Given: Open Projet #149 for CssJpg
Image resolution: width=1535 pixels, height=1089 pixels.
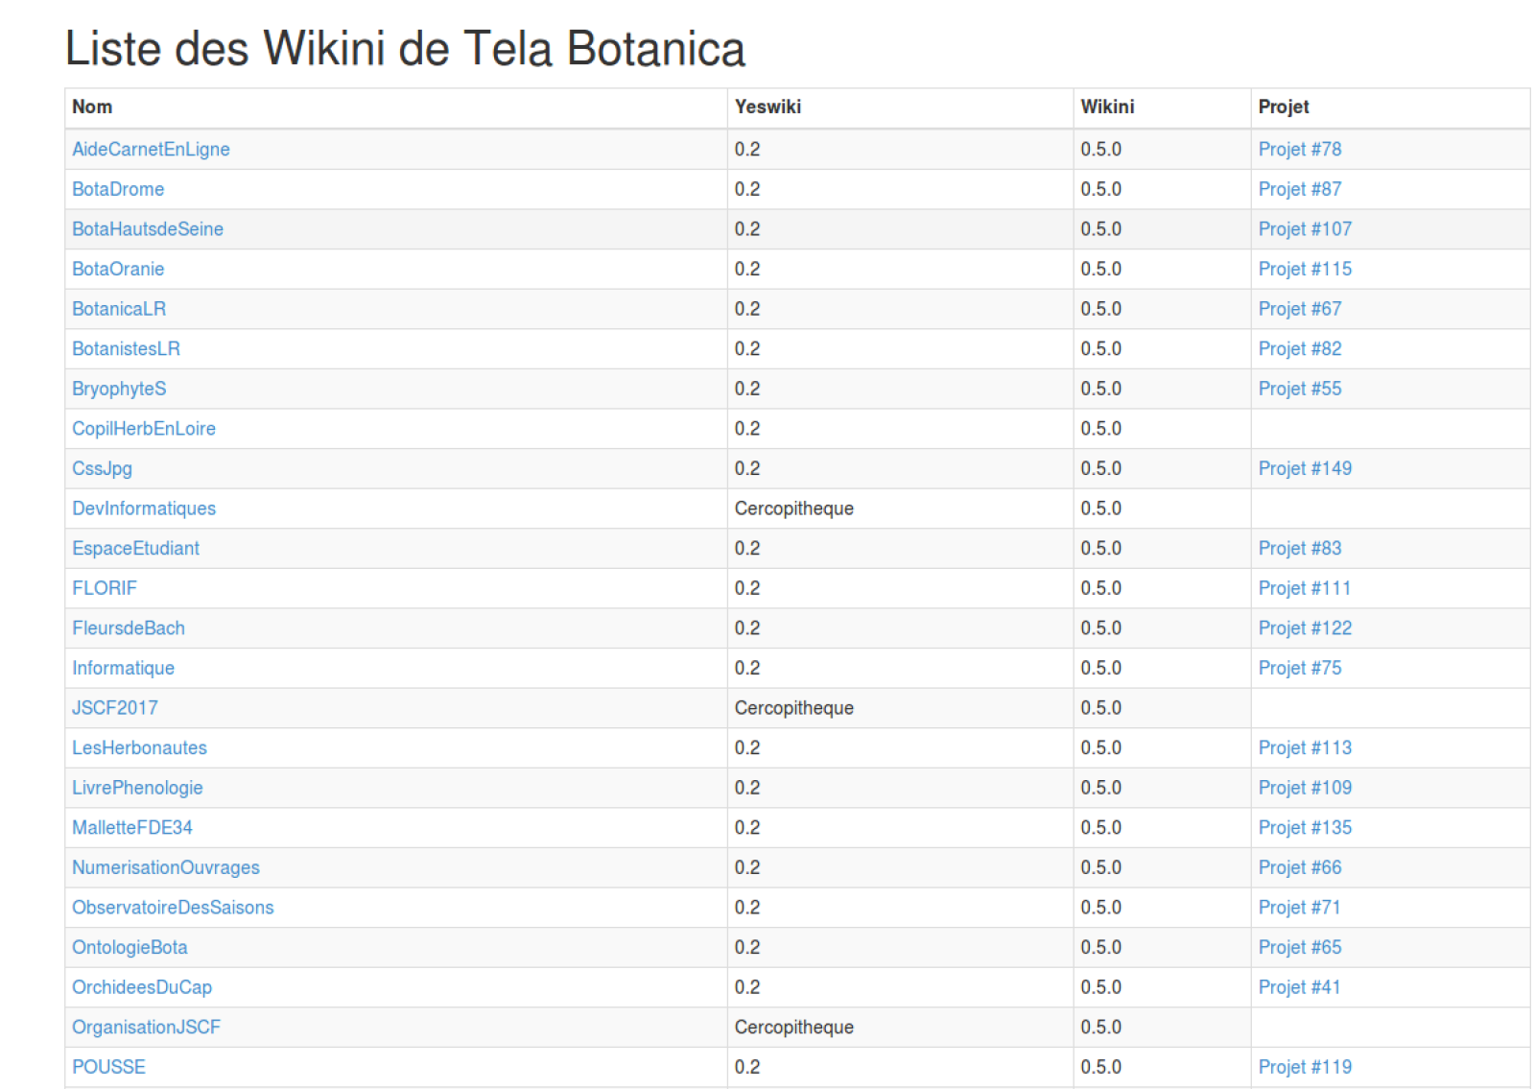Looking at the screenshot, I should (1305, 468).
